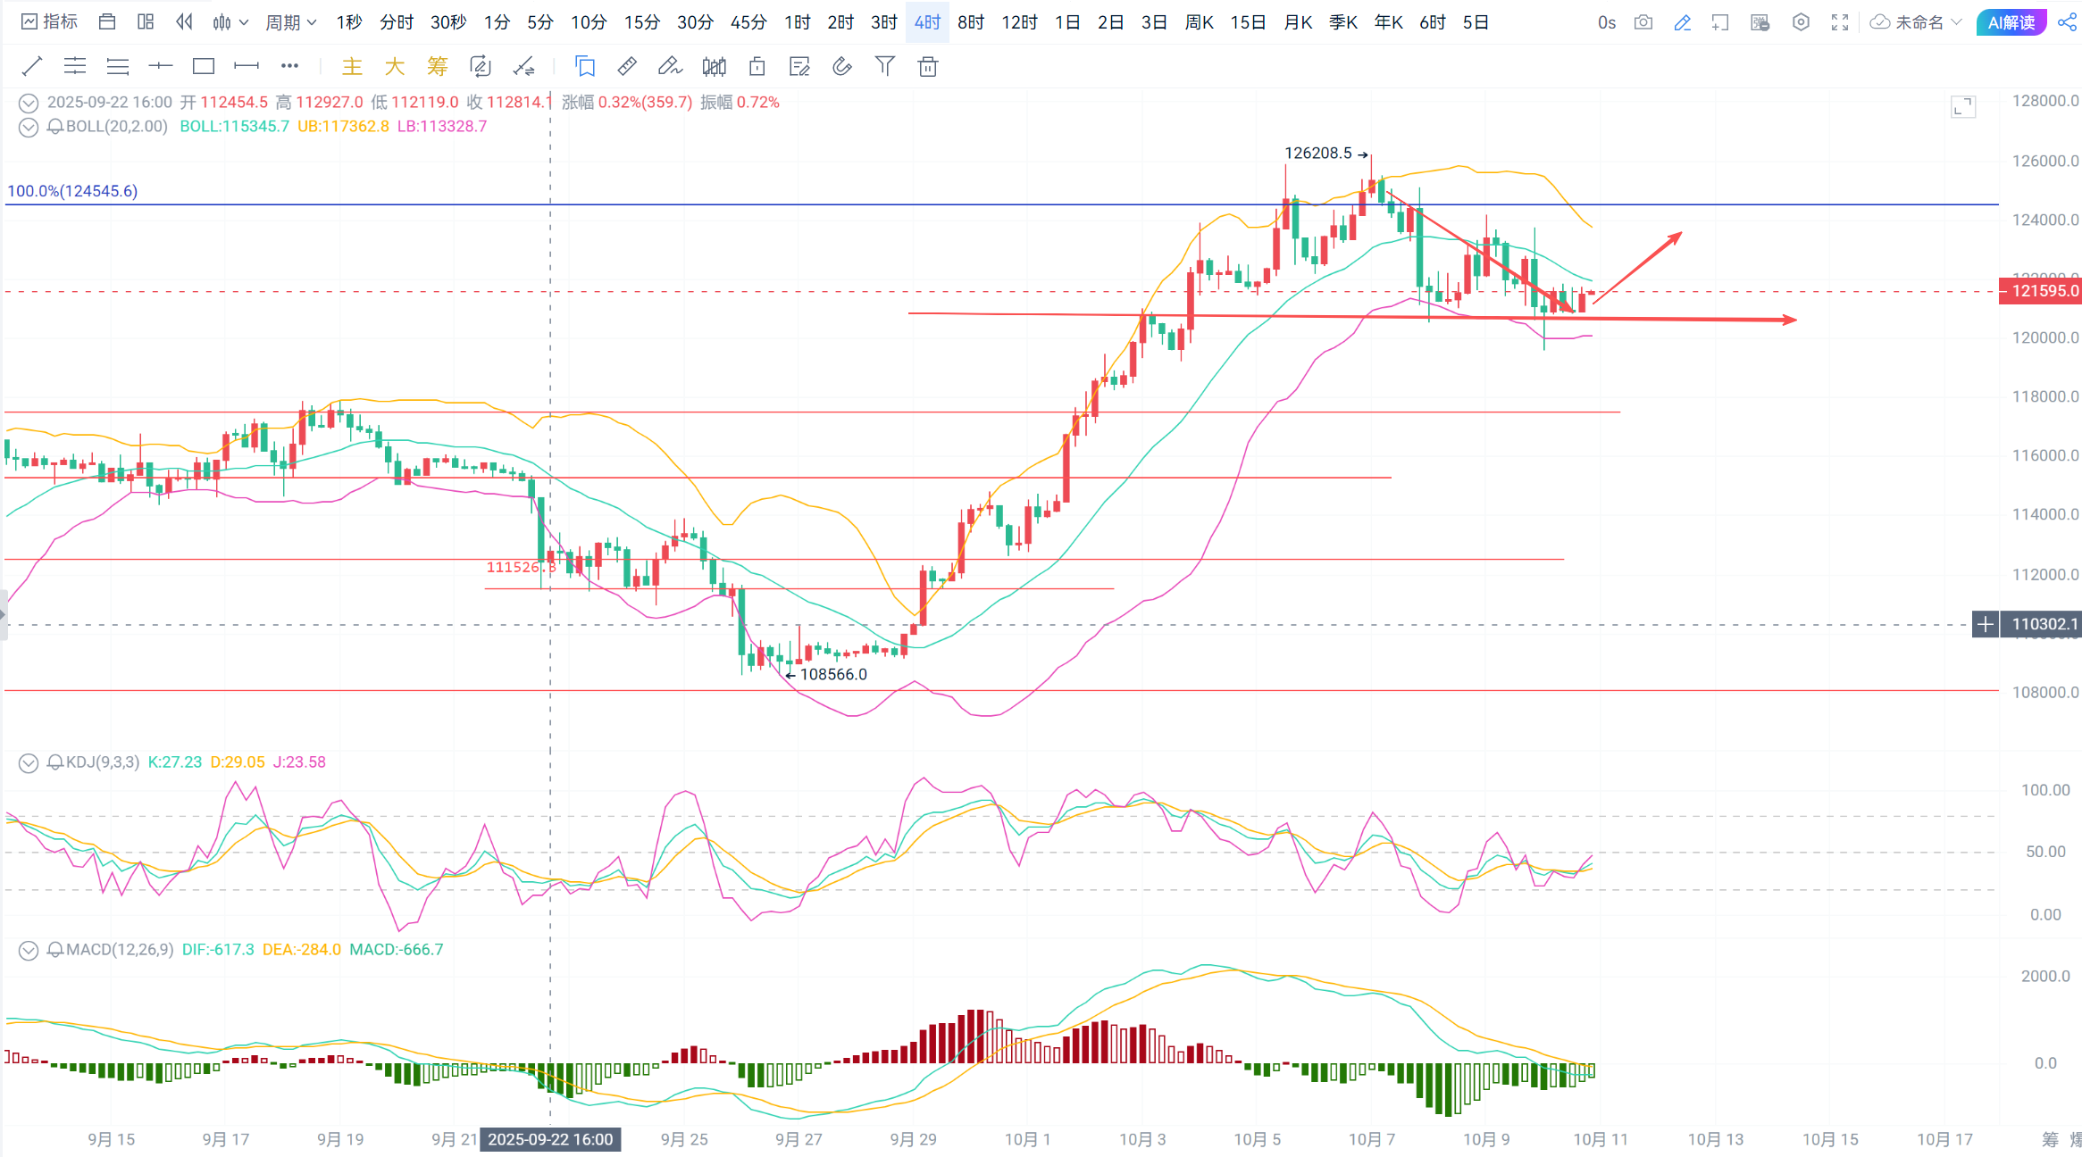Click the funnel filter icon
The image size is (2082, 1157).
pos(884,66)
